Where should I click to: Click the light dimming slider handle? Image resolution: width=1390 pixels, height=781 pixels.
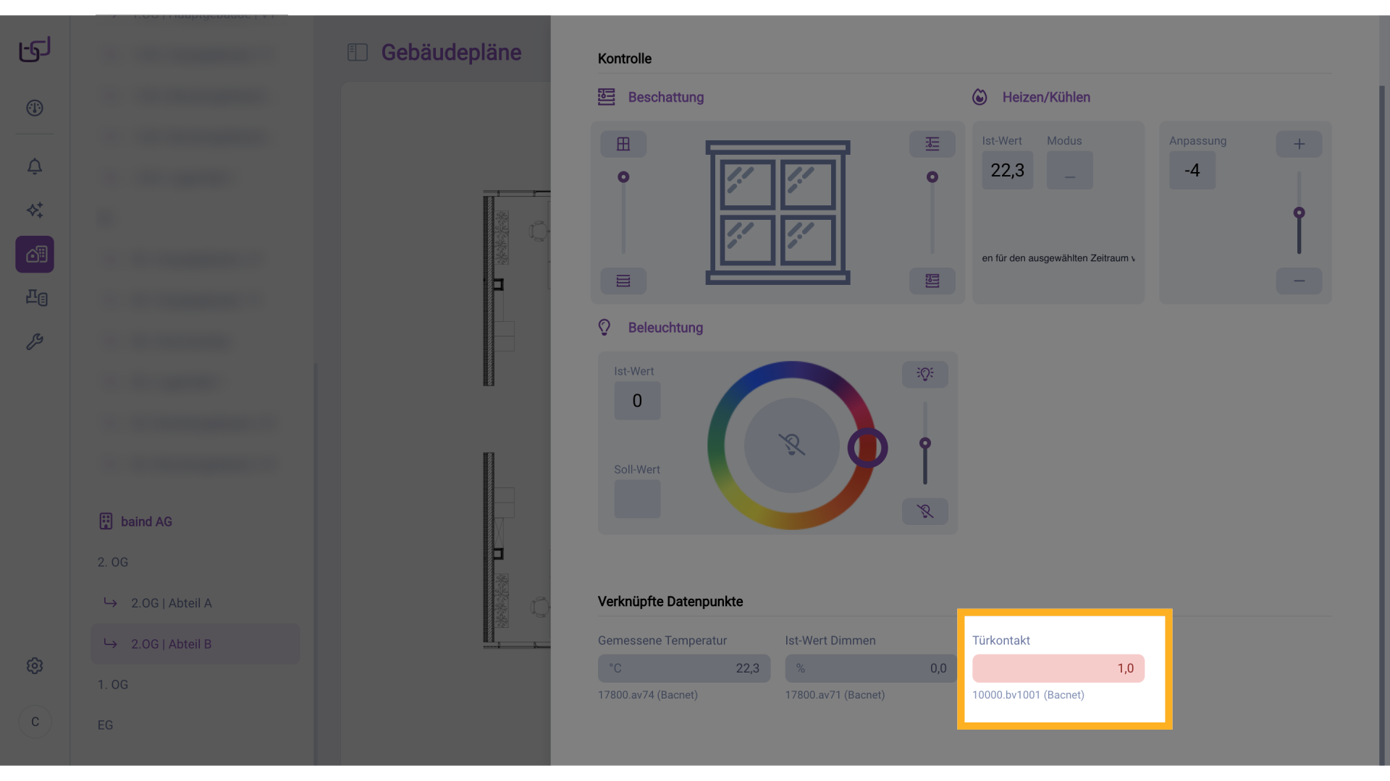click(924, 443)
